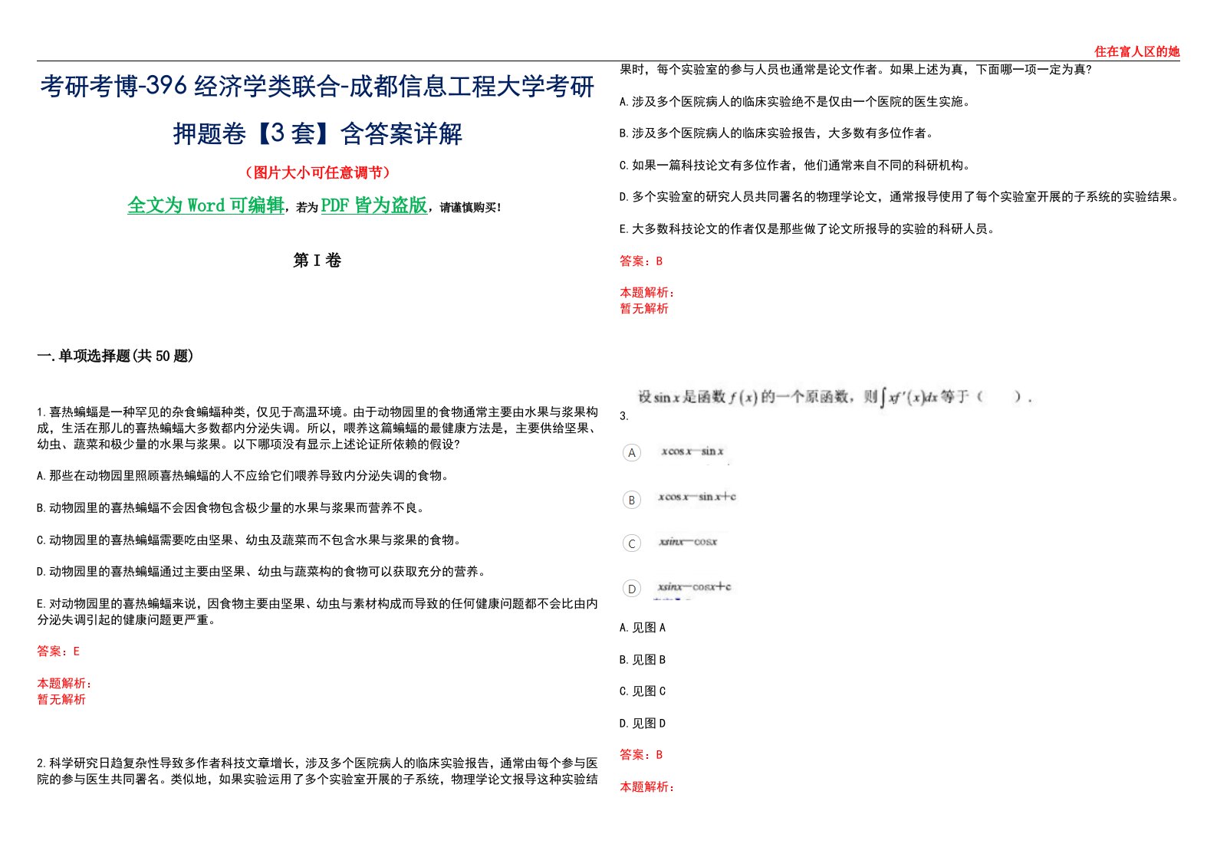Click answer choice 'B.见图 B'

(643, 659)
